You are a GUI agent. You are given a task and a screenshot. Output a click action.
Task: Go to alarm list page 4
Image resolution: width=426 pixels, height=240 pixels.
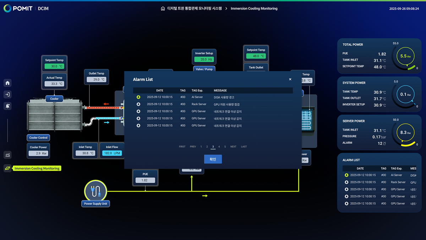pos(219,146)
